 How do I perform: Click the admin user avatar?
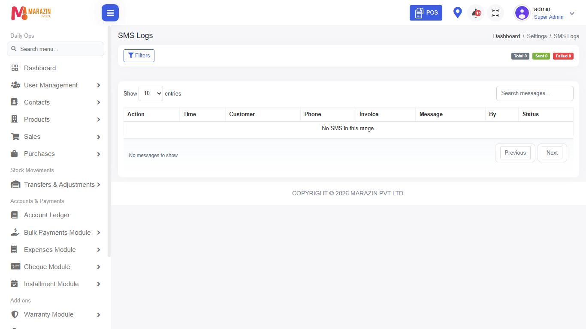tap(522, 13)
